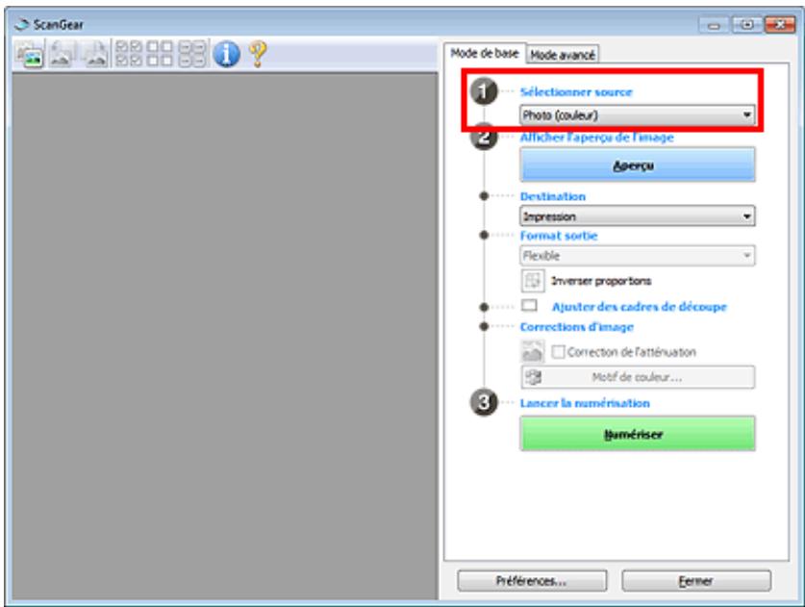Click the rotate left toolbar icon
The image size is (805, 607).
(63, 54)
